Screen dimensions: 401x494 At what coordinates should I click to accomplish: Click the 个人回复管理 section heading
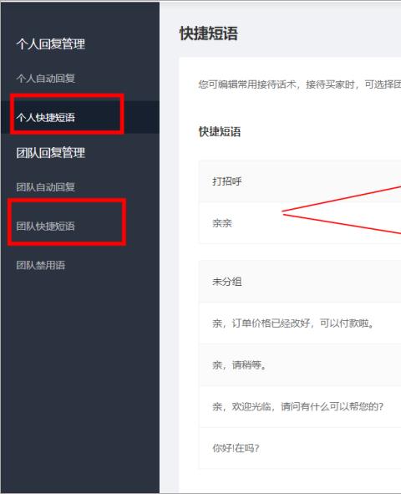point(51,43)
